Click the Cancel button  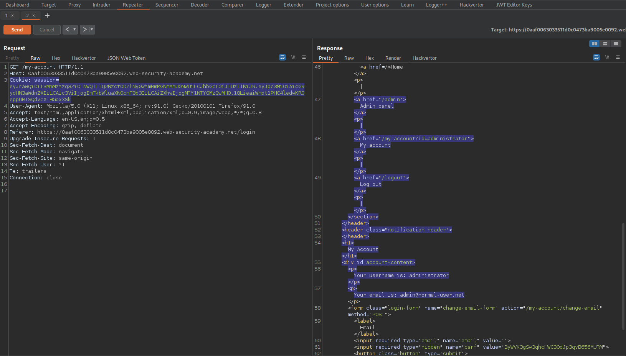(47, 30)
